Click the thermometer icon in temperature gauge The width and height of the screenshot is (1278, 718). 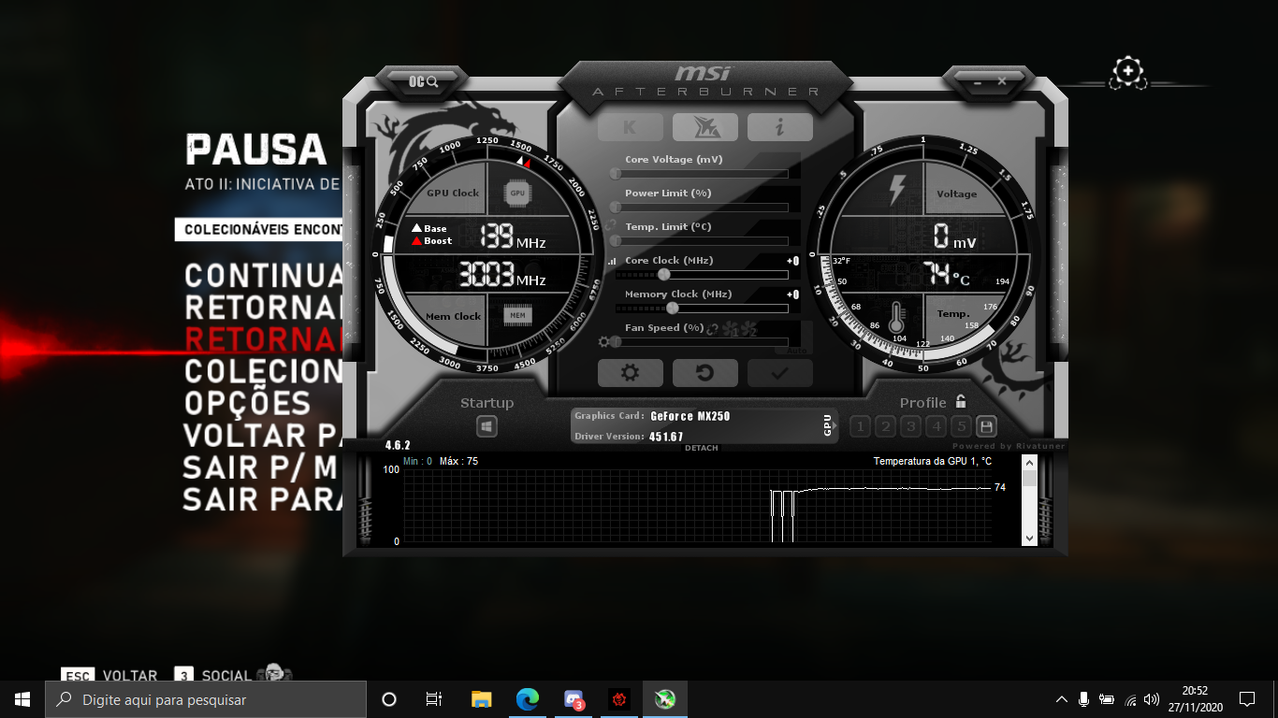(x=898, y=320)
